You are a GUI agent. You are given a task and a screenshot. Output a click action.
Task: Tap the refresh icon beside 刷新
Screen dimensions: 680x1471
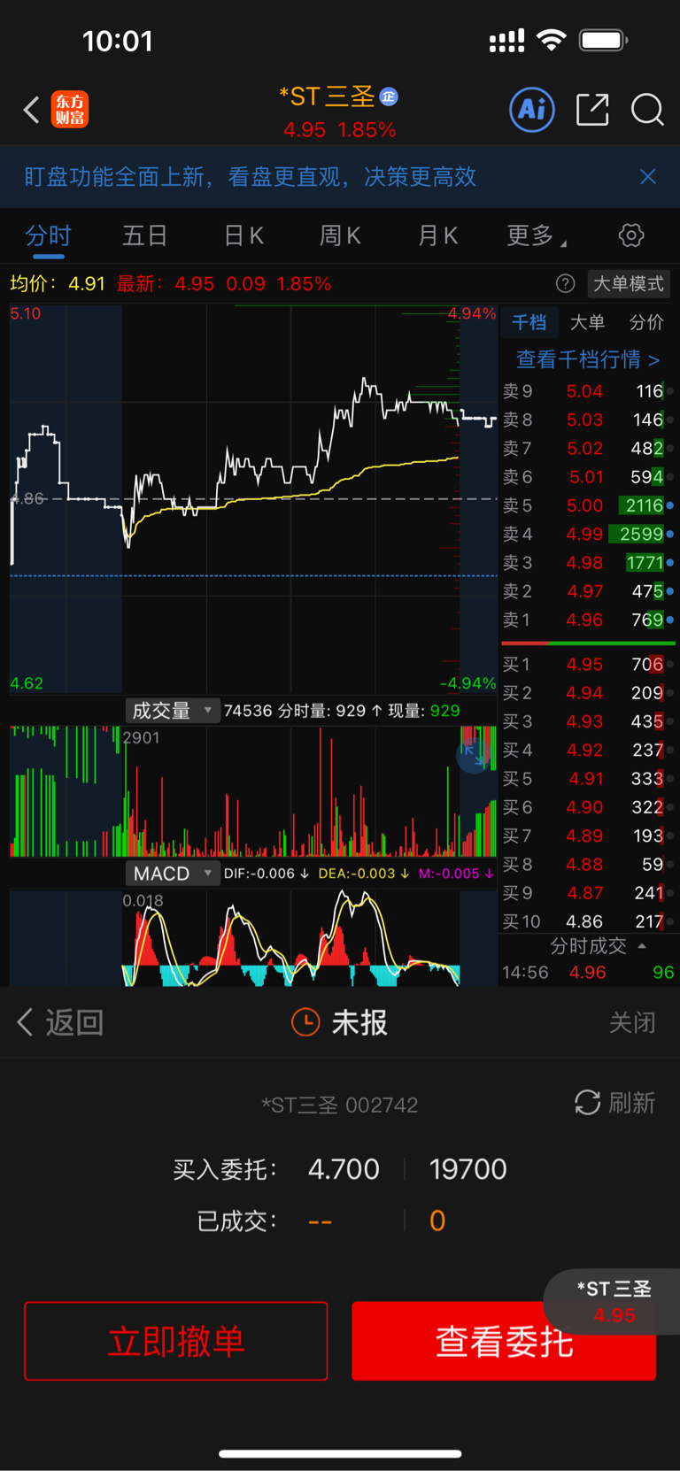587,1103
